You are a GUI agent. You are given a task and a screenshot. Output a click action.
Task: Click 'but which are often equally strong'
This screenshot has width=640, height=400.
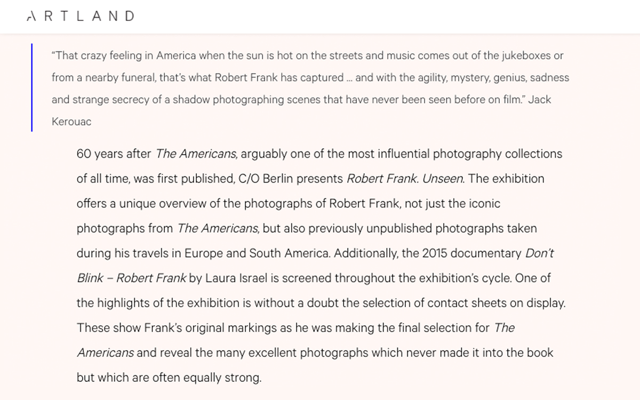click(169, 378)
